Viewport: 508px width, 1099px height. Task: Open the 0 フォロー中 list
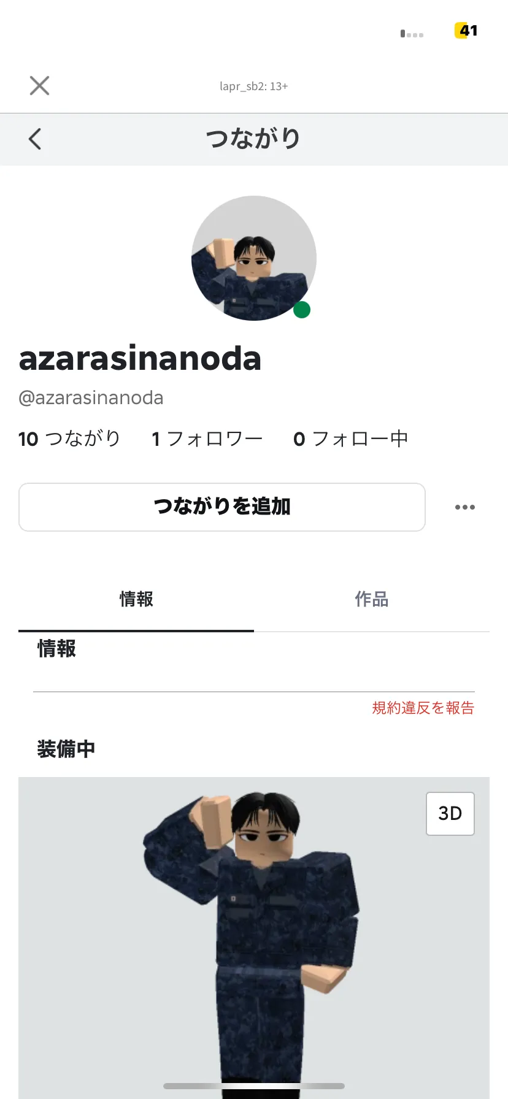pos(351,438)
